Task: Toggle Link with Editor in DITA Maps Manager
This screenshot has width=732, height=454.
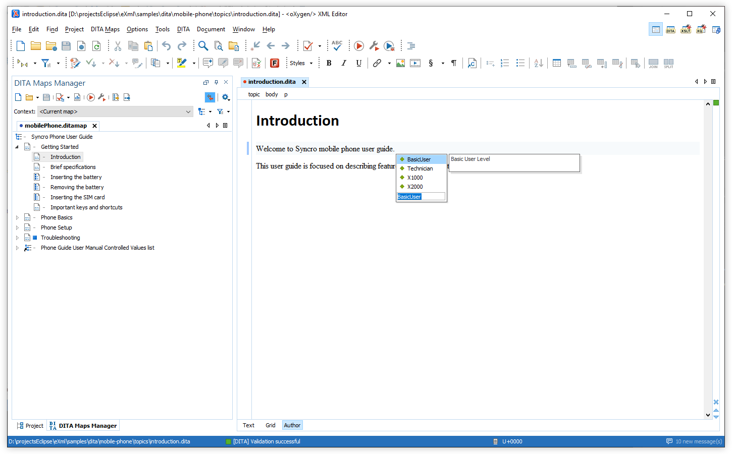Action: pos(210,97)
